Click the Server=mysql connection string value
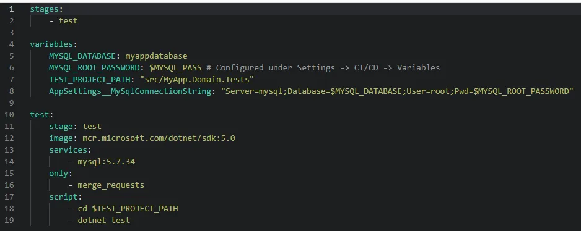This screenshot has width=581, height=231. click(x=397, y=91)
